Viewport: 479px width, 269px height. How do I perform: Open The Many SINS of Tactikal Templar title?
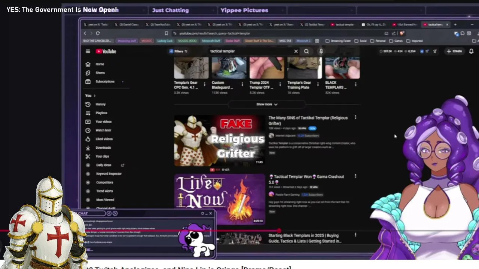point(308,120)
